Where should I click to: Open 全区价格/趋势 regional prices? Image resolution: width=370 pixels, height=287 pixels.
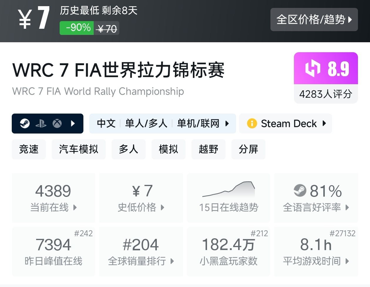pyautogui.click(x=314, y=20)
